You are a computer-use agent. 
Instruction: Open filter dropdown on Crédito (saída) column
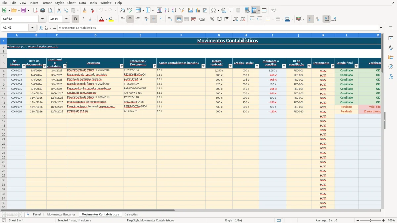[257, 66]
